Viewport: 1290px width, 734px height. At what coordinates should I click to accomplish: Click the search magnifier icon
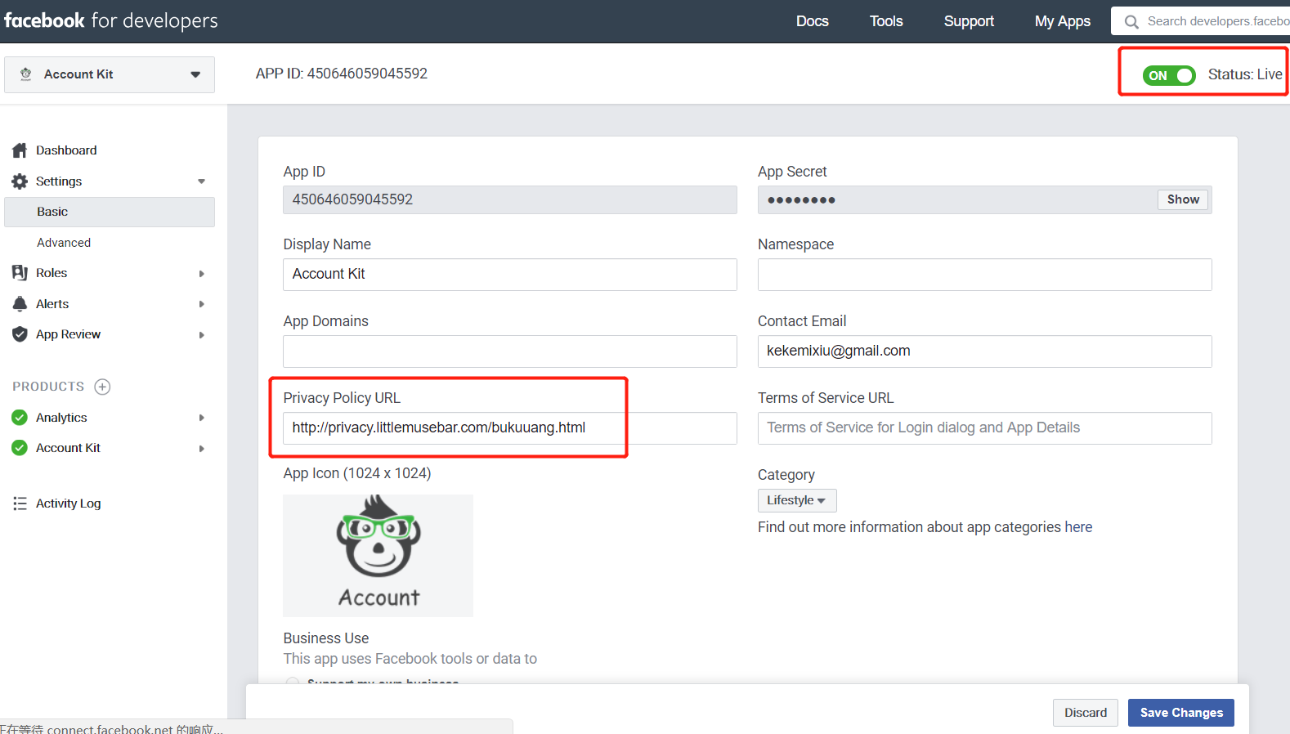1131,22
